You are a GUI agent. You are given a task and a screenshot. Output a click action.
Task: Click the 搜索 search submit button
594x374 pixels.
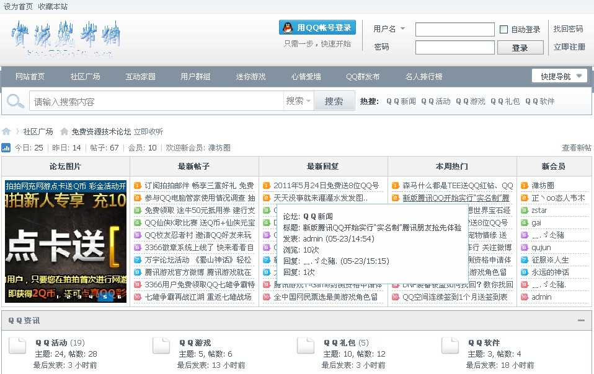click(334, 101)
